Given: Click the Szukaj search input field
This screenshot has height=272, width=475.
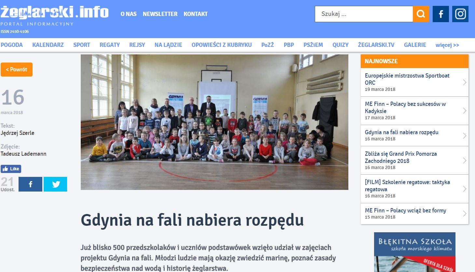Looking at the screenshot, I should (363, 14).
